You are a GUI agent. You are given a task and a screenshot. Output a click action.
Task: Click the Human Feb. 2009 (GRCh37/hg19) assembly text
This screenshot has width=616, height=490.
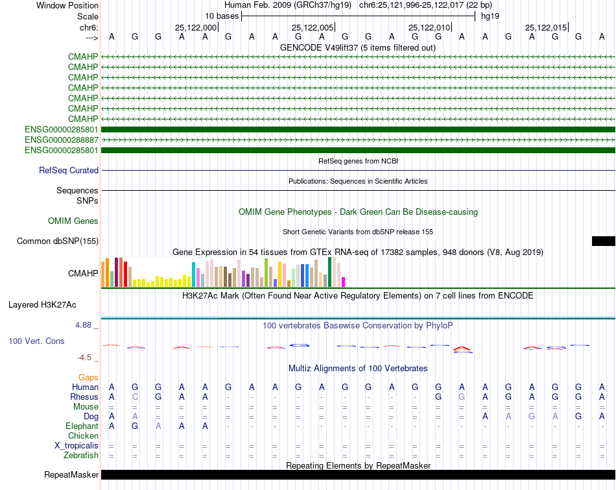[x=287, y=5]
